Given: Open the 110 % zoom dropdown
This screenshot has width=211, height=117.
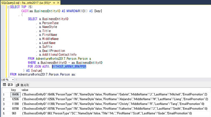Looking at the screenshot, I should 13,80.
